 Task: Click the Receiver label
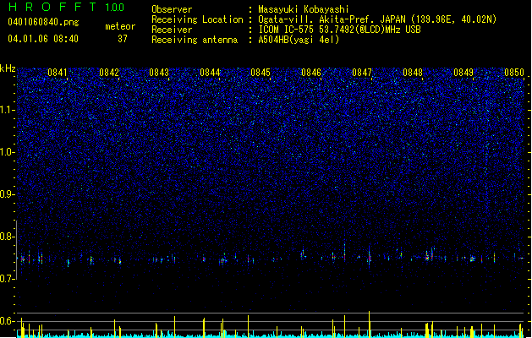click(172, 30)
